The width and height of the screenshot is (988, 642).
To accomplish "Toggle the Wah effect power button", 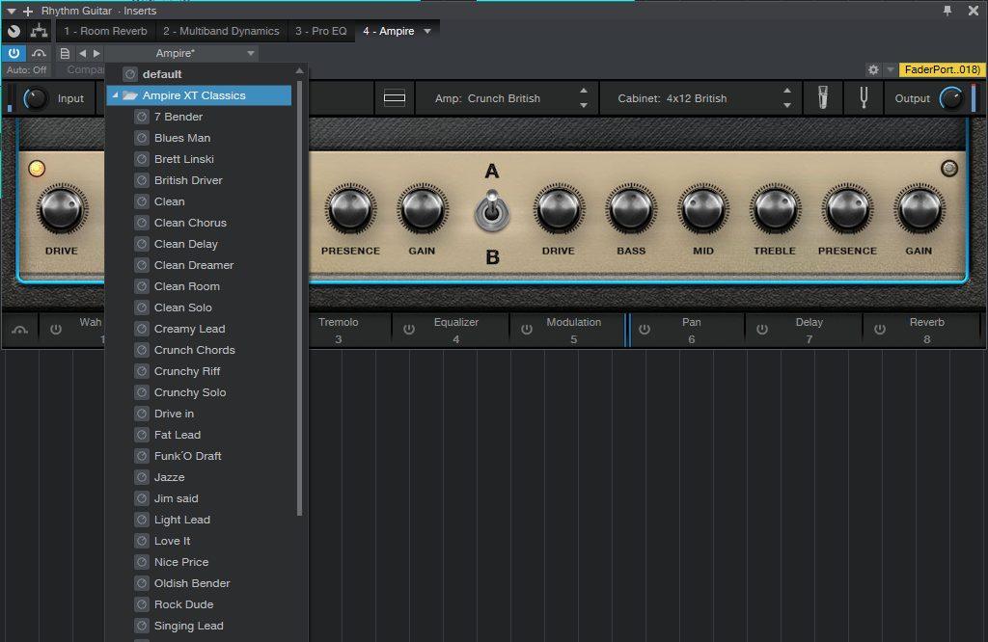I will (x=55, y=329).
